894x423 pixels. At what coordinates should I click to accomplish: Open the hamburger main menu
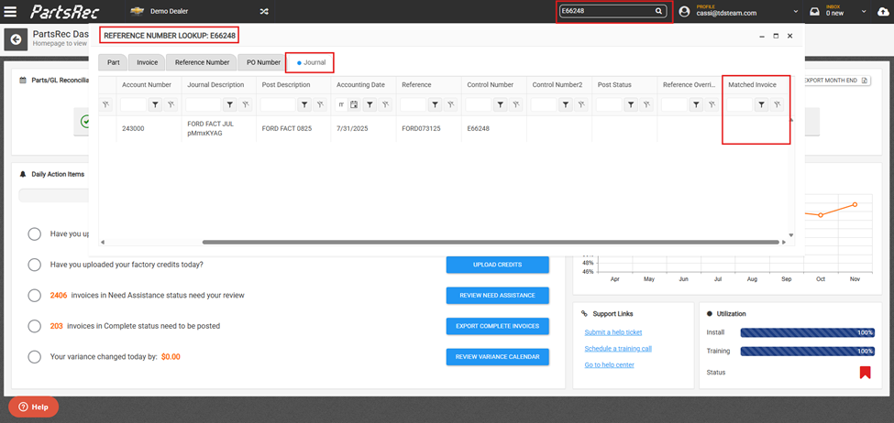click(x=10, y=11)
